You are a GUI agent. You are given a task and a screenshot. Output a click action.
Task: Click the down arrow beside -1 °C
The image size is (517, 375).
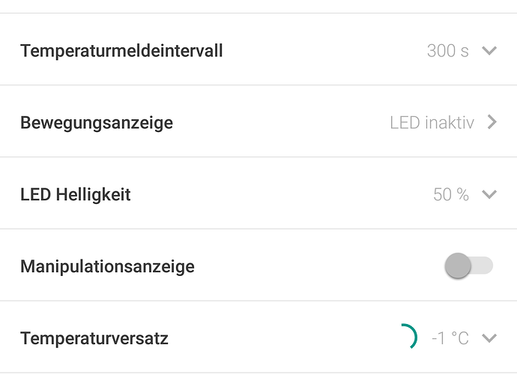[x=489, y=338]
